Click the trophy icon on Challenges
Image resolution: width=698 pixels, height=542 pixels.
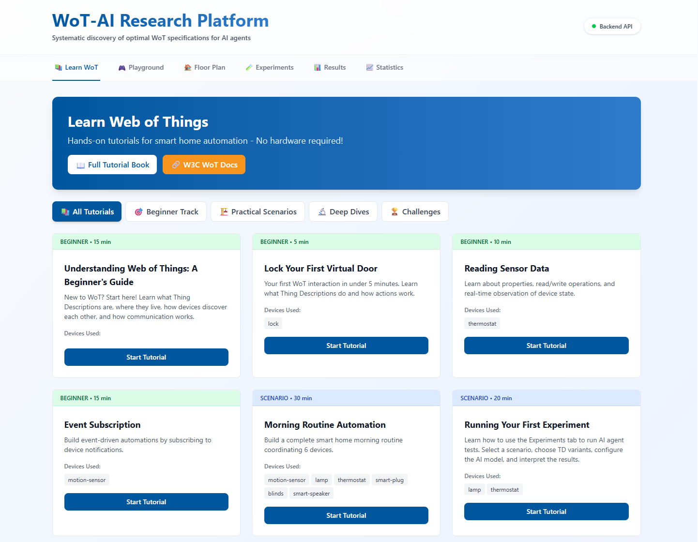coord(395,212)
